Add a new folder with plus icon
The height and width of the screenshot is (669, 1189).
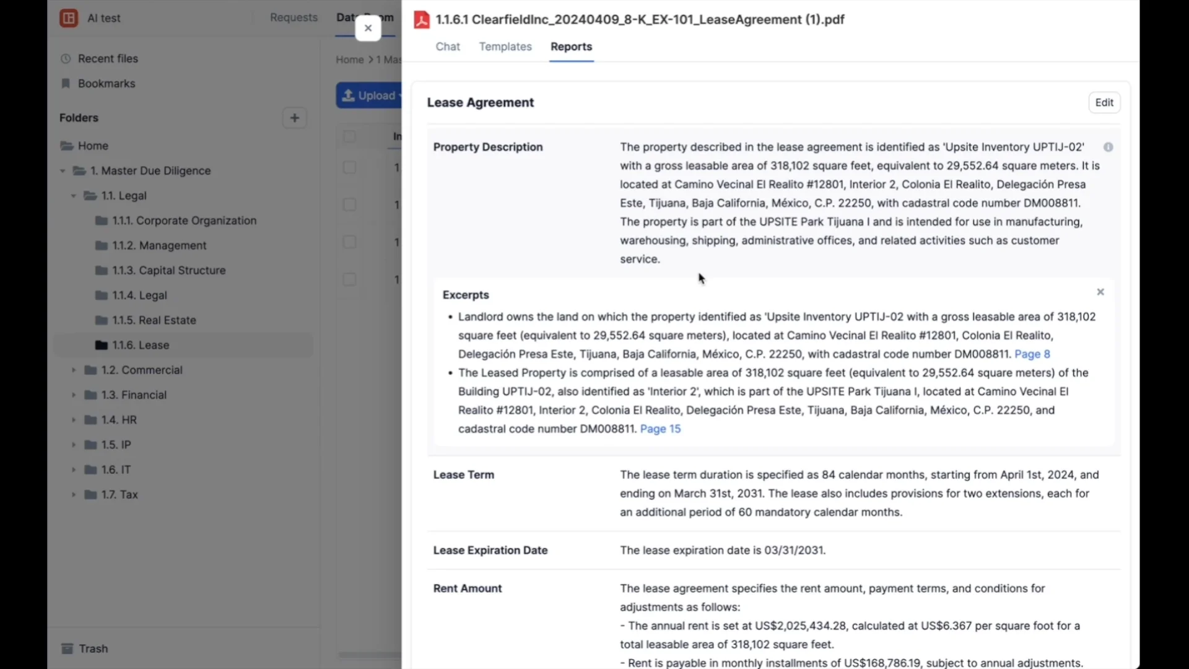coord(294,118)
